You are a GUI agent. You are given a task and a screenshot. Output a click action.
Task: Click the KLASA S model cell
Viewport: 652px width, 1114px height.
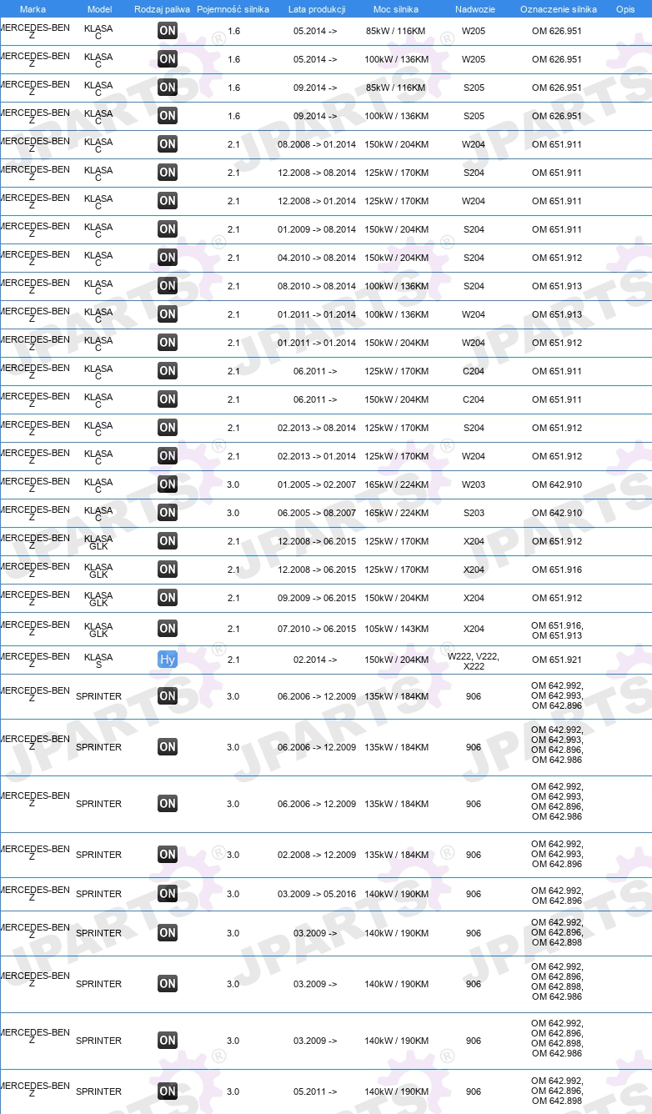tap(98, 661)
